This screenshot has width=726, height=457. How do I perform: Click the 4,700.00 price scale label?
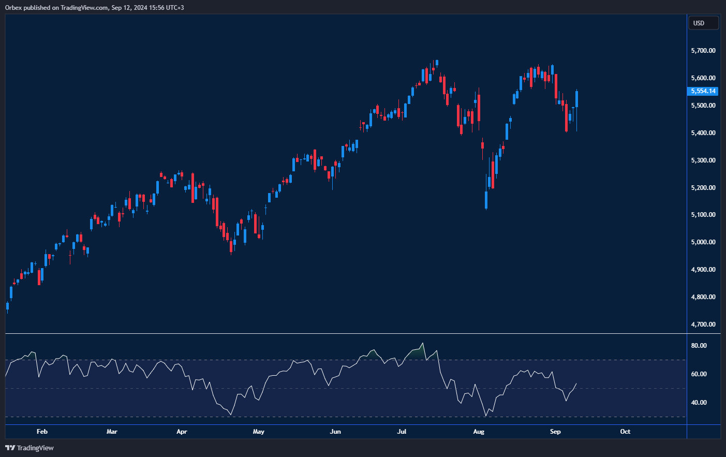pyautogui.click(x=703, y=325)
